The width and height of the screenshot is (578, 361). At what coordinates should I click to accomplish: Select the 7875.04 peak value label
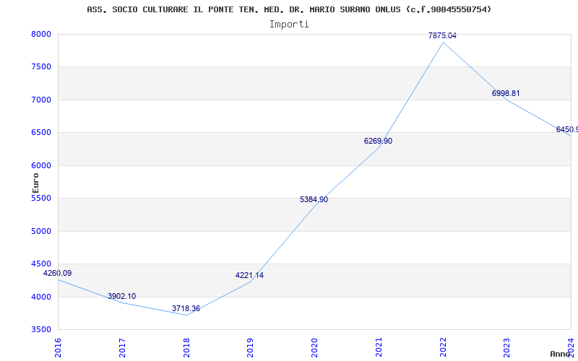[x=442, y=35]
